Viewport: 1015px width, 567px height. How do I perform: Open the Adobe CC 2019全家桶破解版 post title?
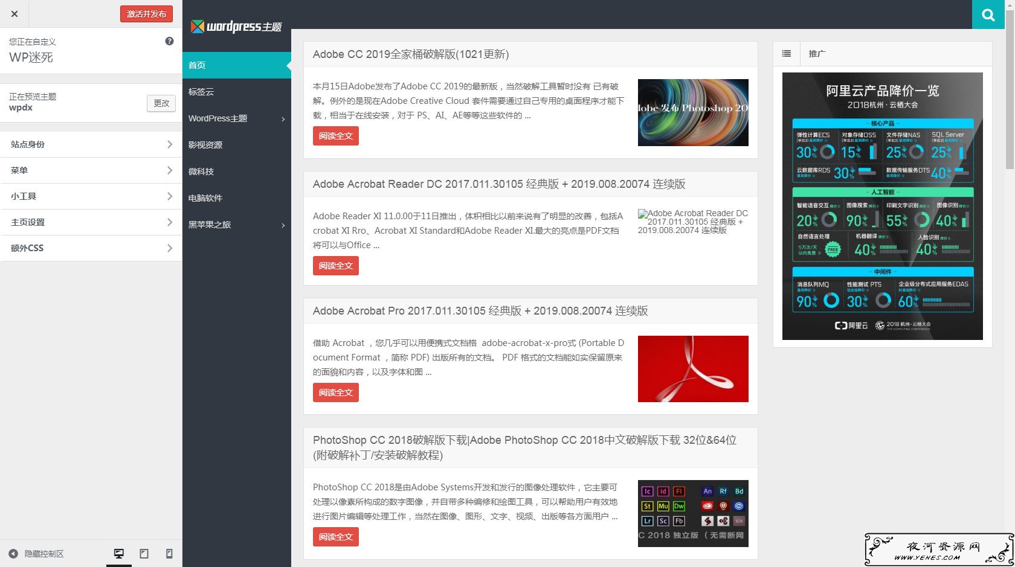(x=411, y=54)
